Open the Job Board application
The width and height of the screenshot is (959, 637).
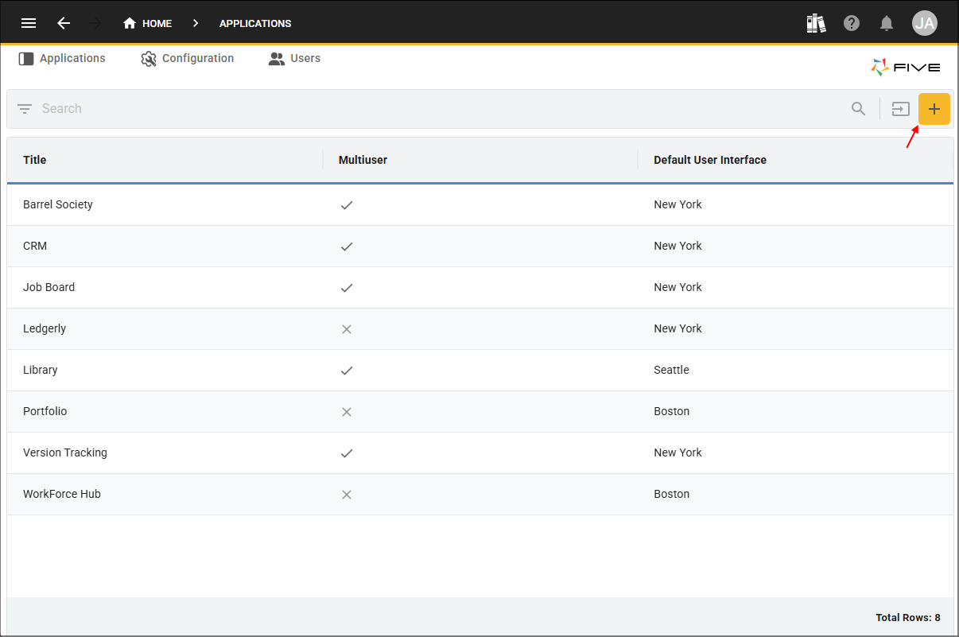pos(480,287)
